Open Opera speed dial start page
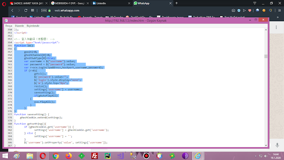 [32, 10]
